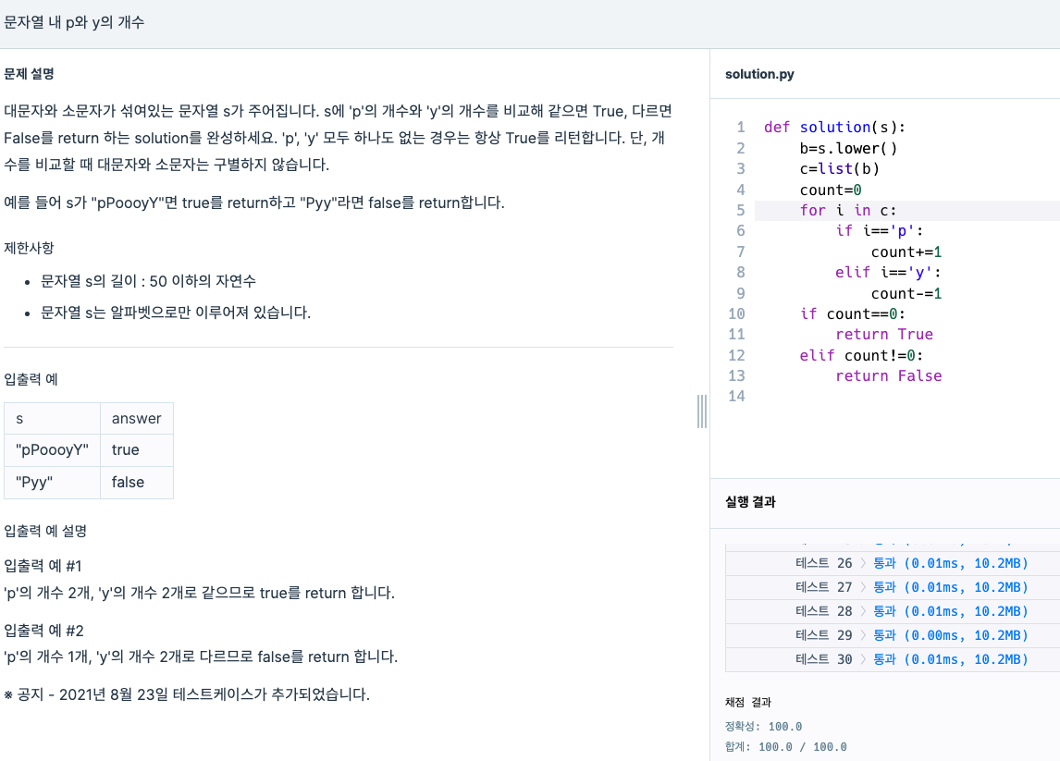Click the 입출력 예 heading
Image resolution: width=1060 pixels, height=761 pixels.
pos(31,379)
